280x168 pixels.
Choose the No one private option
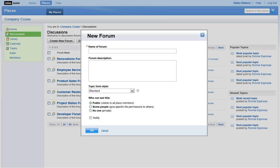coord(91,111)
